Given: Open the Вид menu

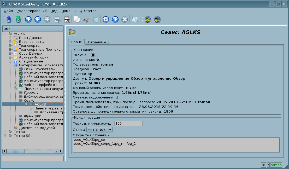Looking at the screenshot, I should (54, 11).
